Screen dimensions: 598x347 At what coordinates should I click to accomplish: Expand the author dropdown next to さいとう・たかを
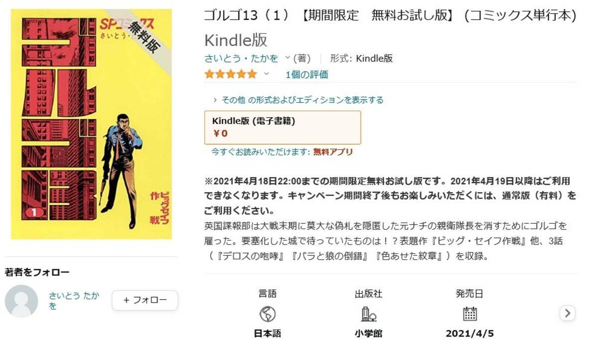[287, 58]
